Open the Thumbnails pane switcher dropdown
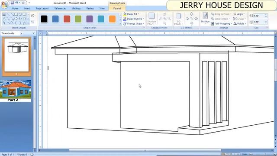The image size is (277, 156). point(21,33)
